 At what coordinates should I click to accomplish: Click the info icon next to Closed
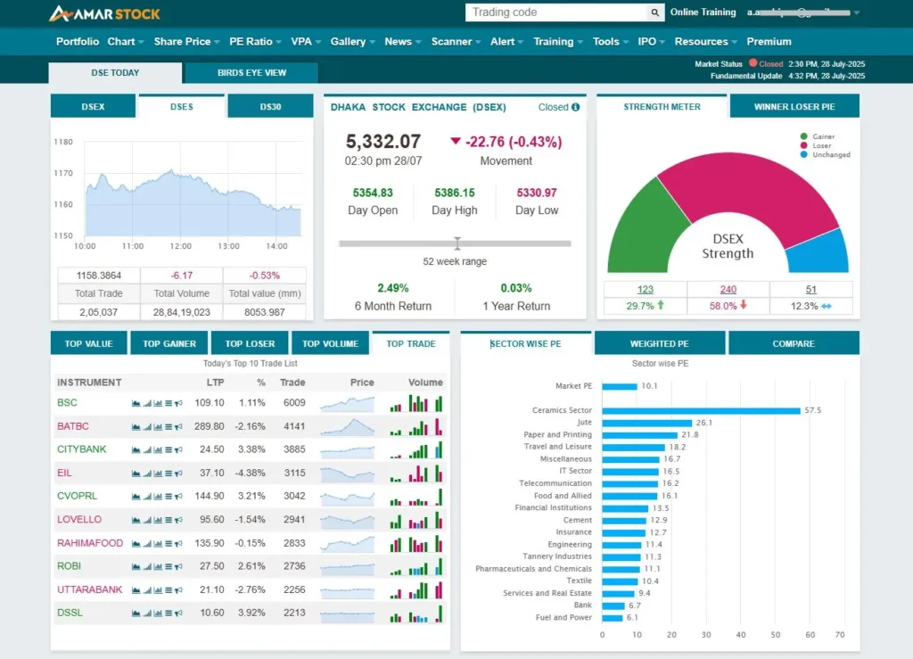click(575, 107)
